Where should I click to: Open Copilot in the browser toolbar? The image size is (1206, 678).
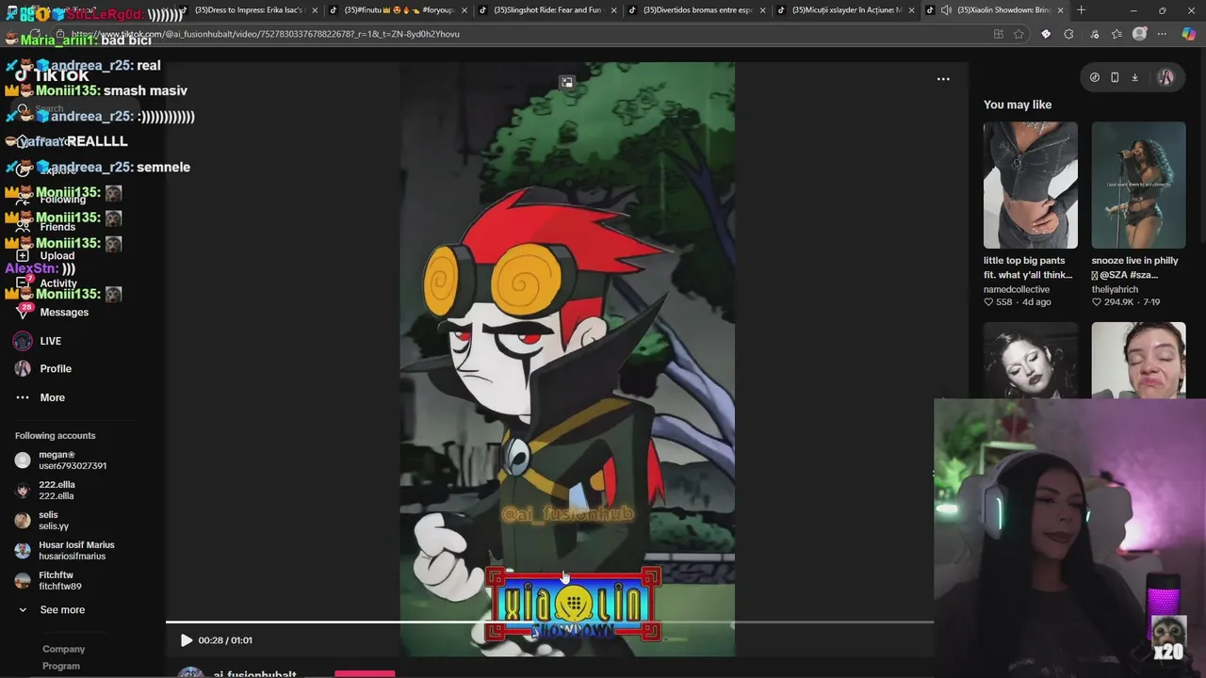point(1188,34)
